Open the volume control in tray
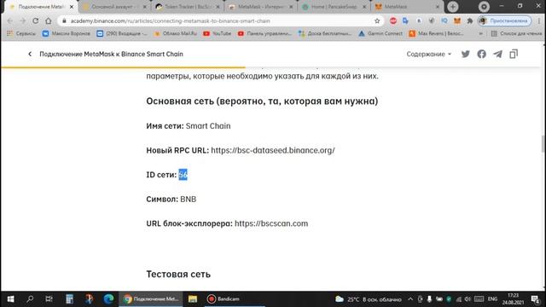This screenshot has height=307, width=546. point(468,299)
